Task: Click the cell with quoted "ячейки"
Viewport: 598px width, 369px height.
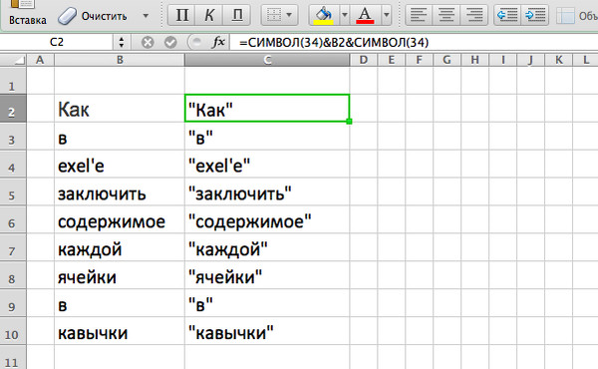Action: click(x=267, y=275)
